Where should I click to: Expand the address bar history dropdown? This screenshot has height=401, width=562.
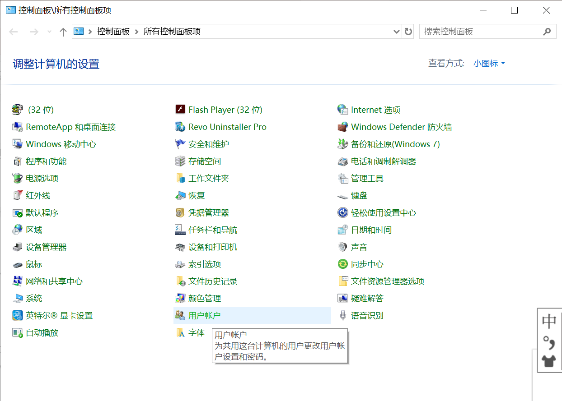pyautogui.click(x=396, y=32)
